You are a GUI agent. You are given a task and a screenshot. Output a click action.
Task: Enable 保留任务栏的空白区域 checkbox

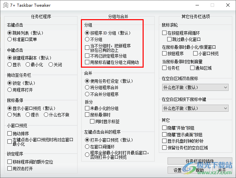click(164, 148)
